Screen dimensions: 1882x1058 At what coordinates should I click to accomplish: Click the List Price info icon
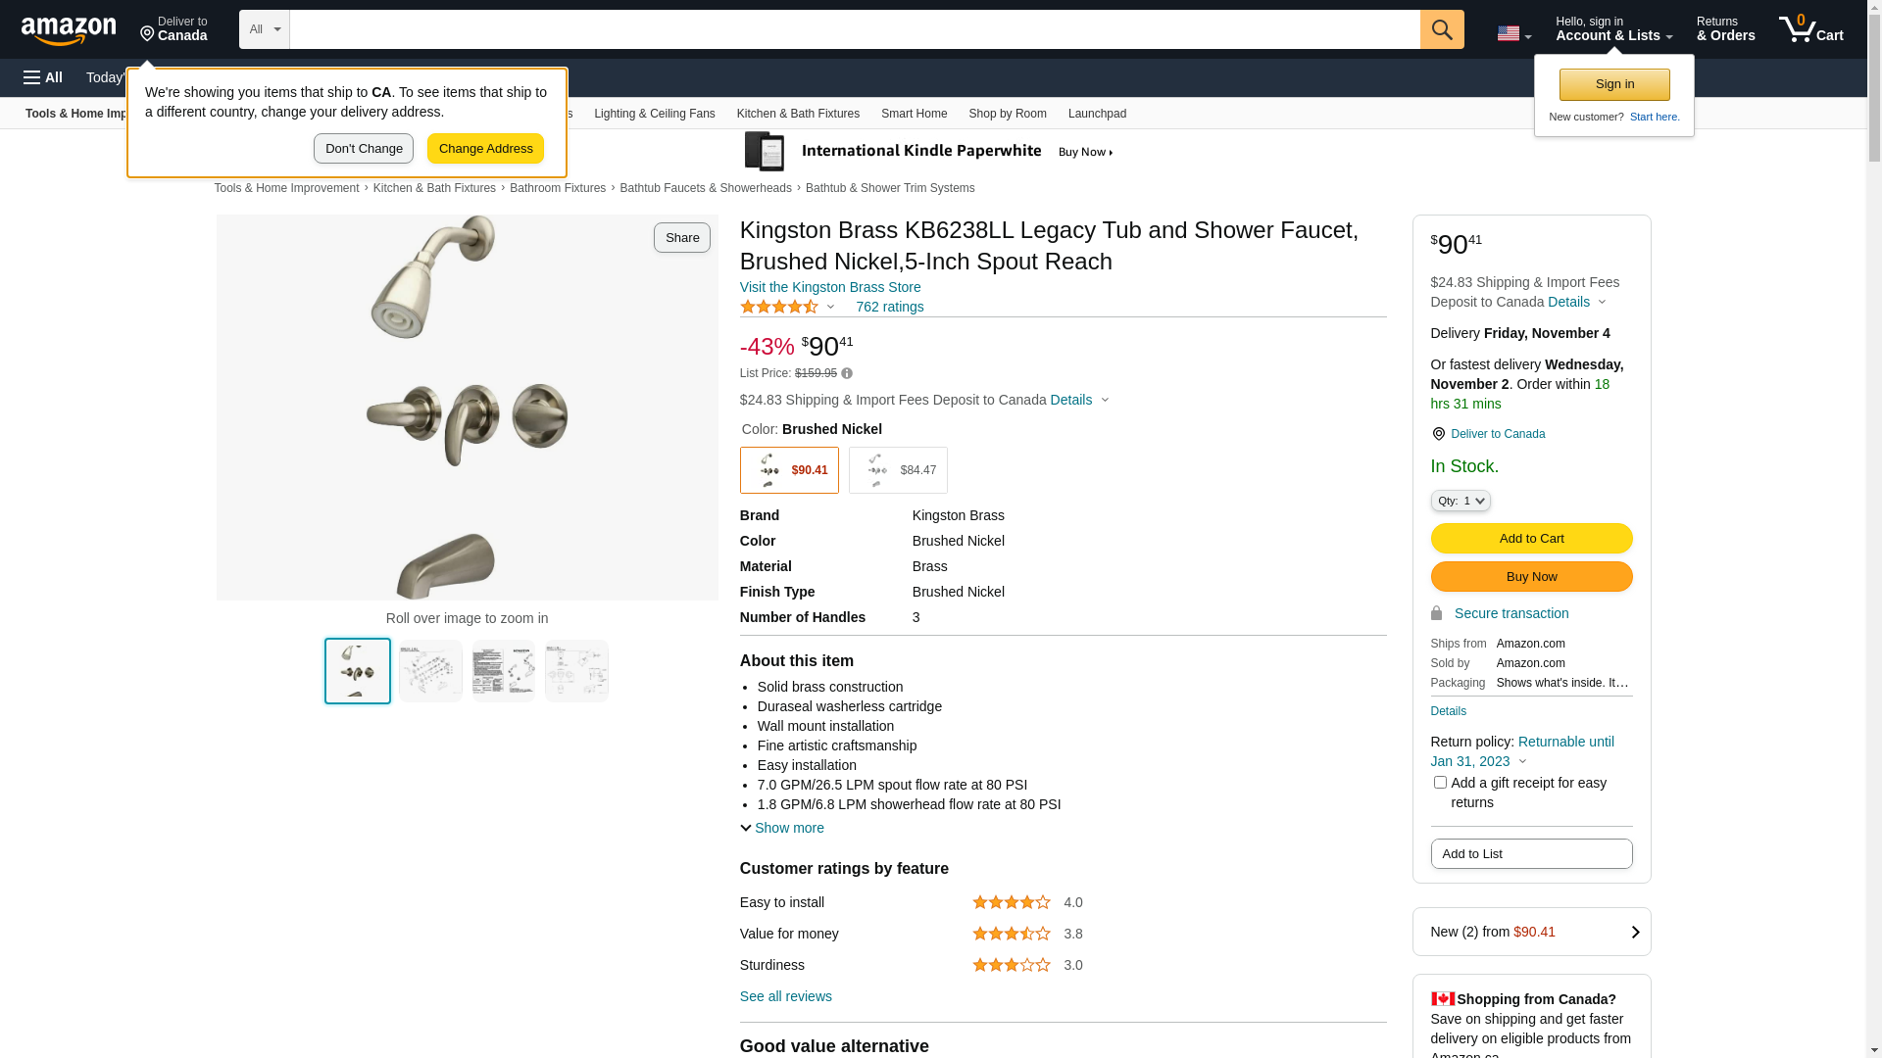(x=847, y=373)
